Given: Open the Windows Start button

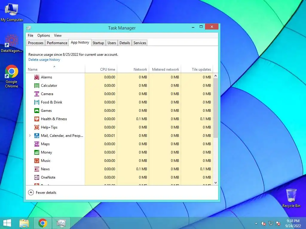Looking at the screenshot, I should (x=7, y=223).
